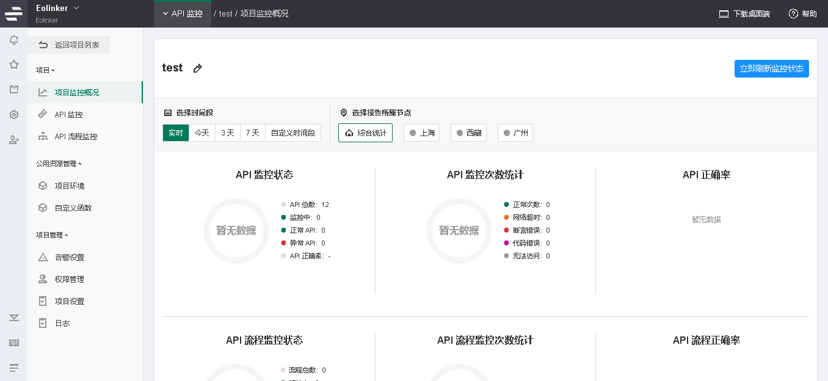Image resolution: width=828 pixels, height=381 pixels.
Task: Select the 7 天 time range option
Action: [252, 132]
